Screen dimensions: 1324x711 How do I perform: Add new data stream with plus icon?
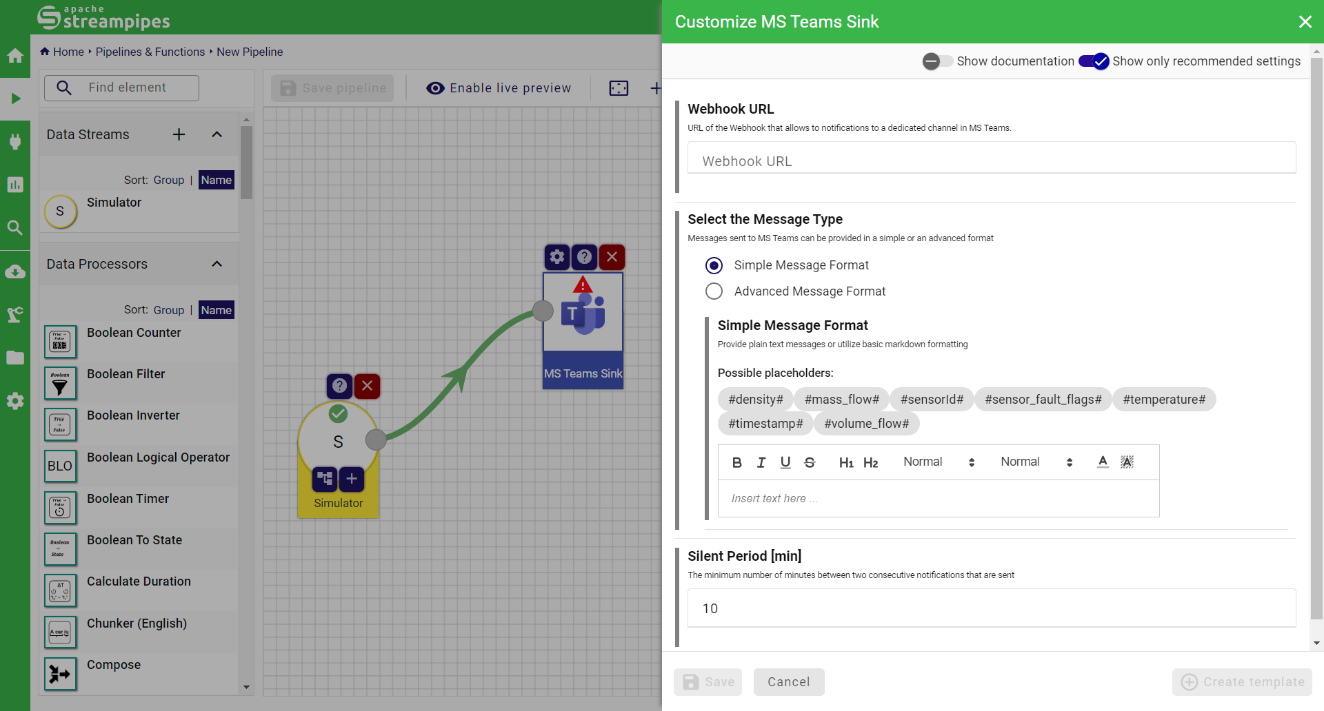pyautogui.click(x=179, y=134)
